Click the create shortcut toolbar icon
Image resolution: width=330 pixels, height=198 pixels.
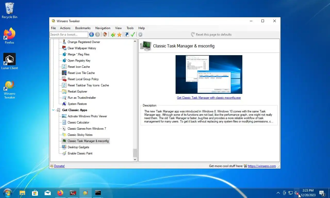click(127, 35)
